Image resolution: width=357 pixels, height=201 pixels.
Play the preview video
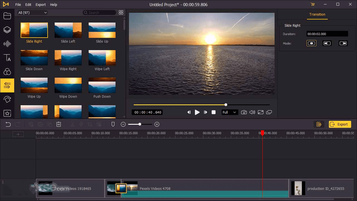[197, 112]
